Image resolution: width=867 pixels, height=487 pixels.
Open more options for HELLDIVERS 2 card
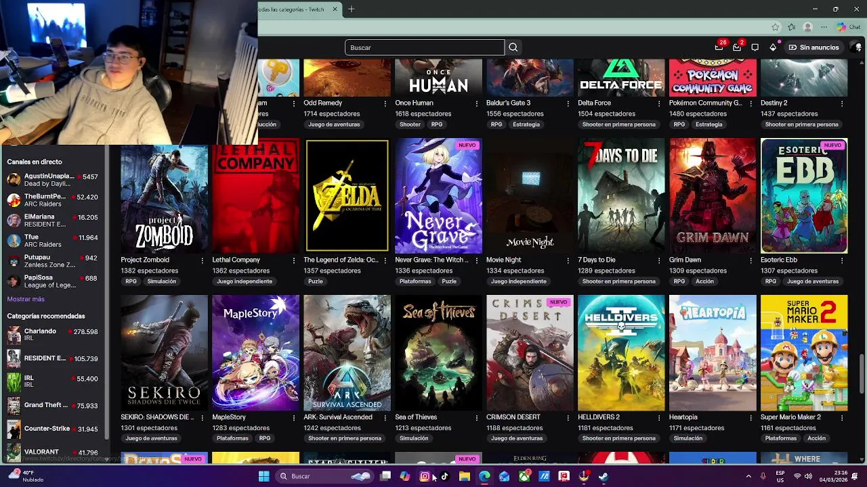[659, 417]
